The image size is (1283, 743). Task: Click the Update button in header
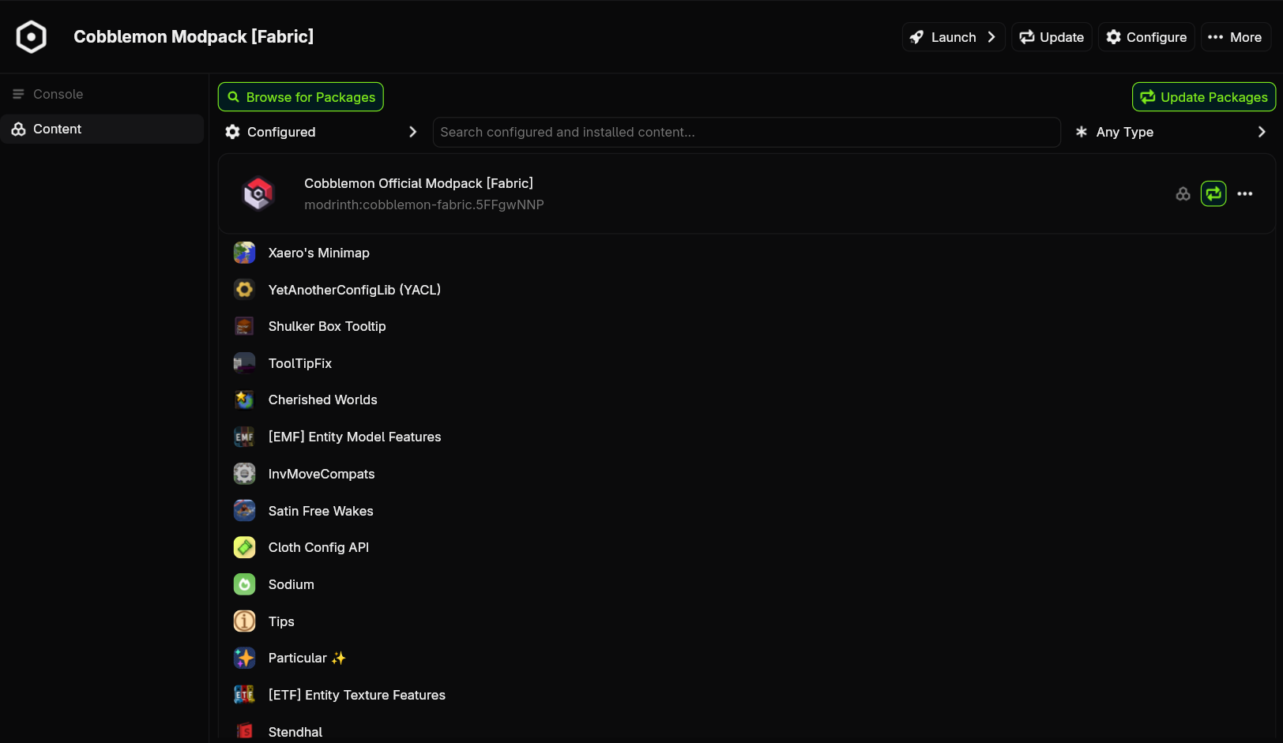[x=1052, y=37]
